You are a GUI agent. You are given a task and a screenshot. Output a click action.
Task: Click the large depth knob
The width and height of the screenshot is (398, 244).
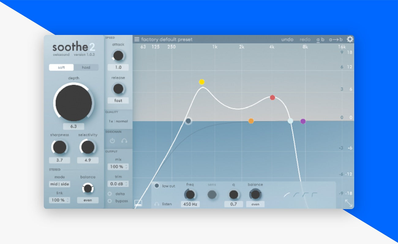click(74, 103)
